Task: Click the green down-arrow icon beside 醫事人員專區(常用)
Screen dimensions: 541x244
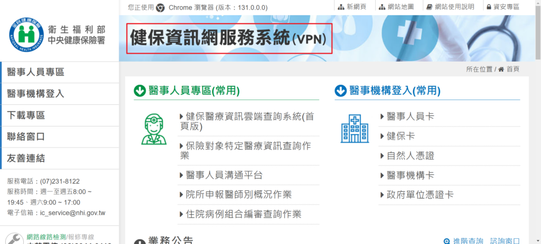Action: (139, 91)
